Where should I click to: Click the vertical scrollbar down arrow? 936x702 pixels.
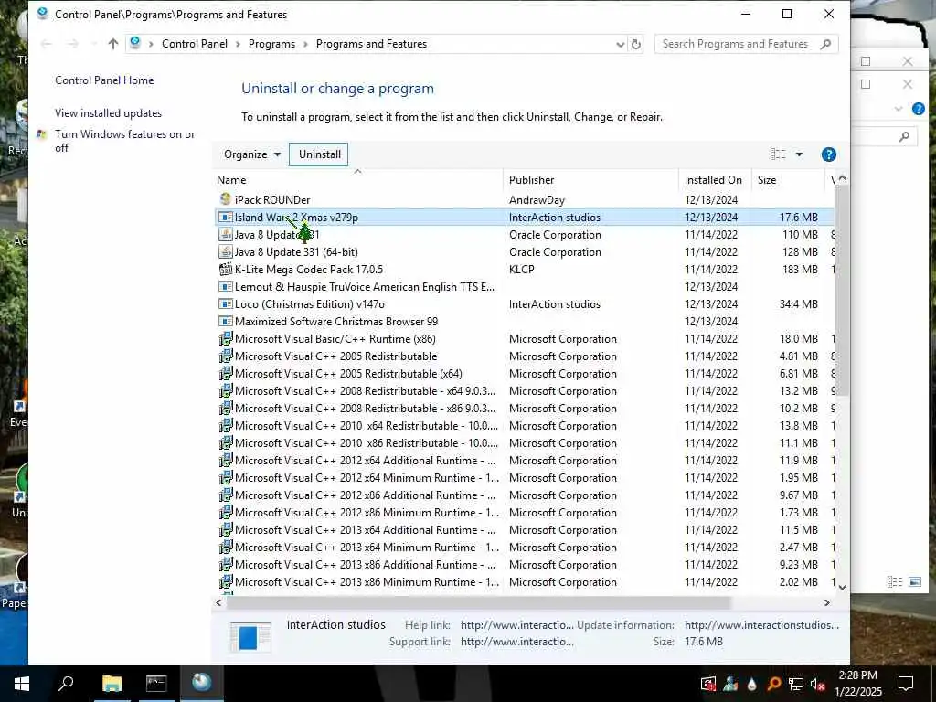pos(842,587)
